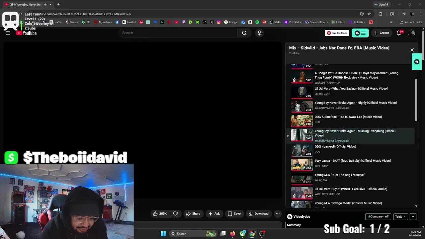Expand hidden bookmarks chevron

[x=391, y=22]
